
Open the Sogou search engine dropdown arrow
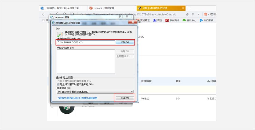click(x=209, y=14)
